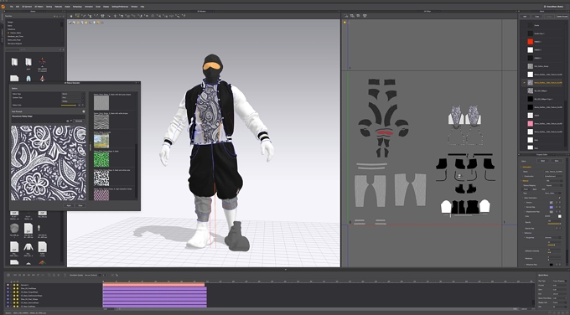
Task: Click the Apply button in texture dialog
Action: (69, 205)
